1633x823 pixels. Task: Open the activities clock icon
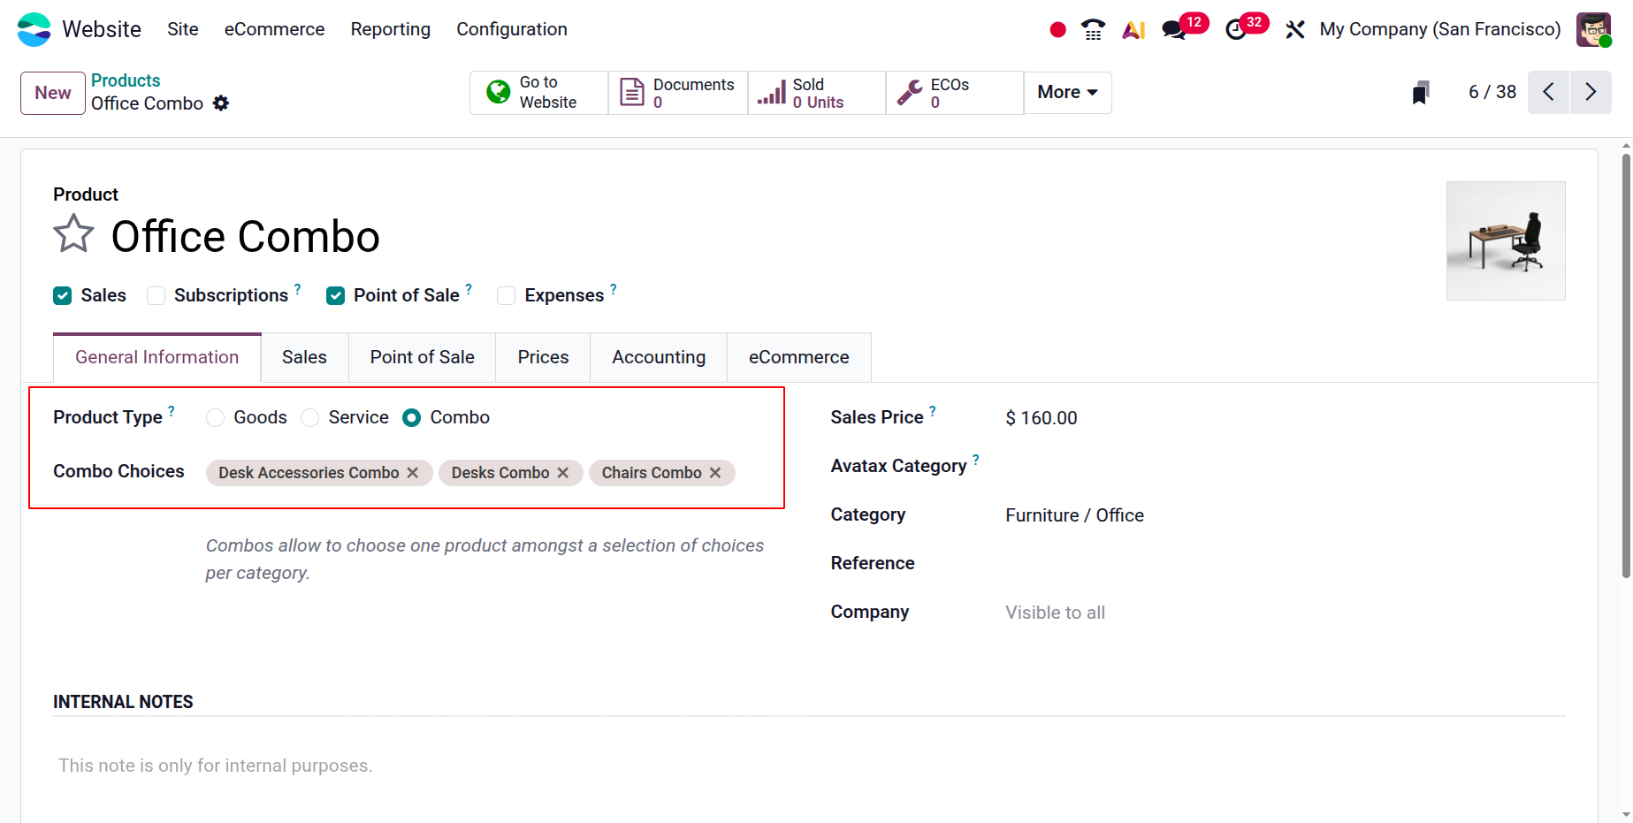1236,30
